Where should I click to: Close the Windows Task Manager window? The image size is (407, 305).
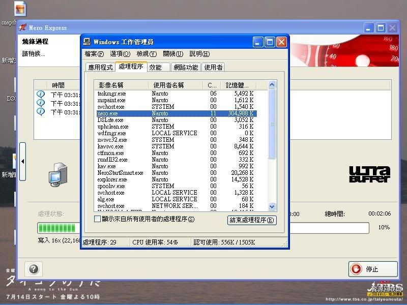[282, 42]
